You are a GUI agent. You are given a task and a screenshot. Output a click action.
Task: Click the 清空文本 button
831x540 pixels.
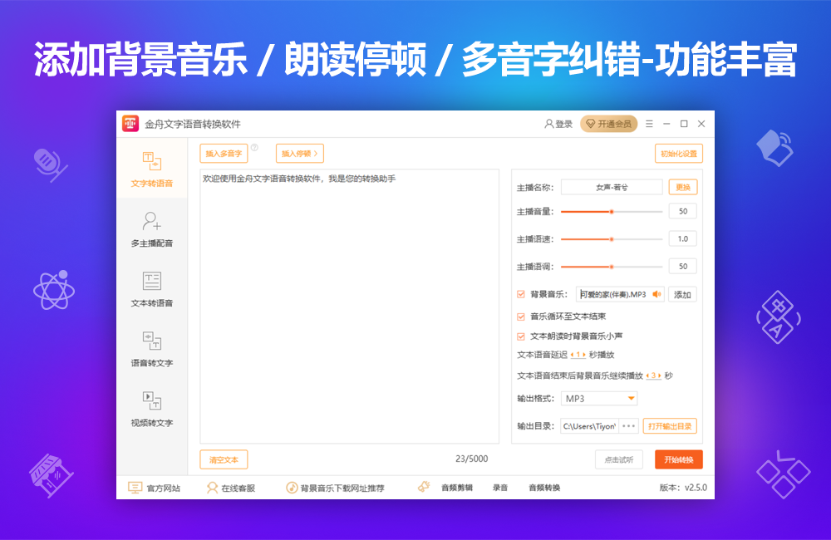224,459
